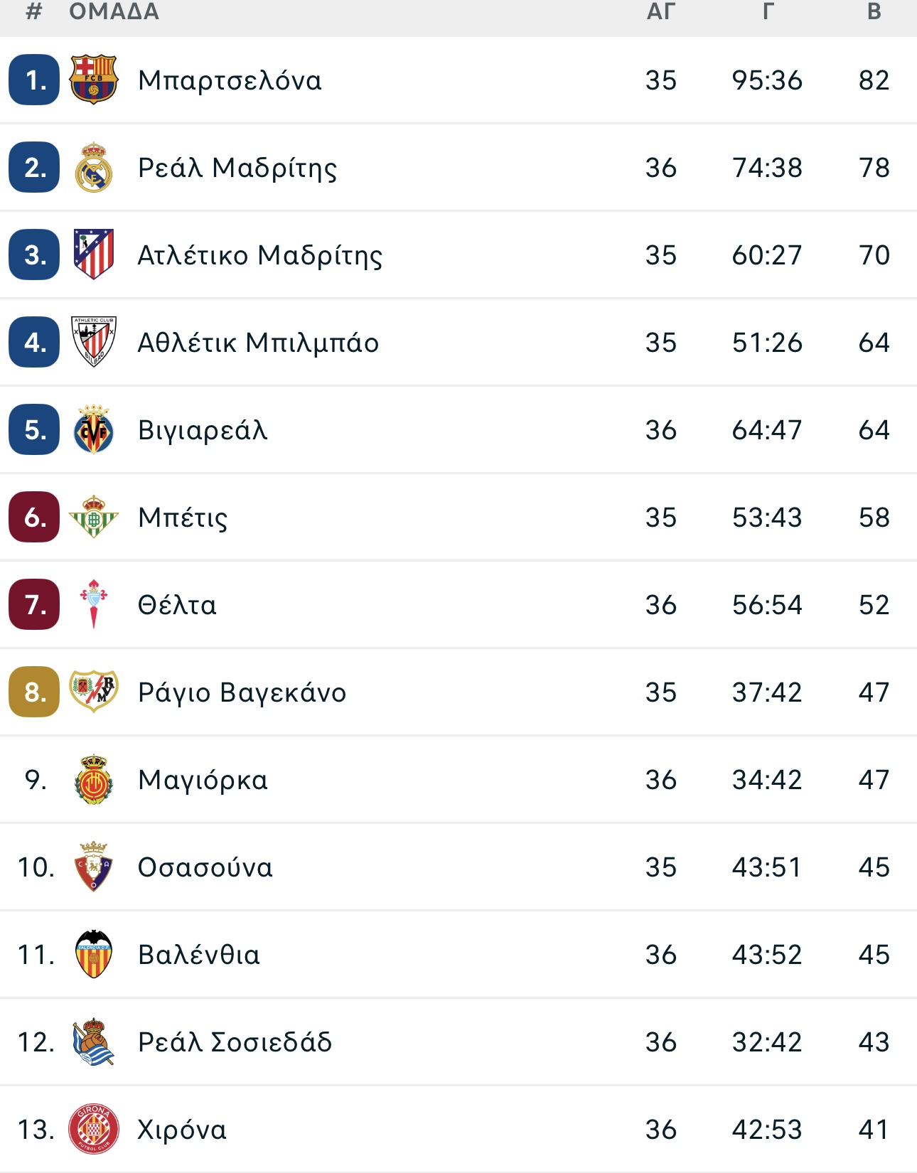
Task: Tap the blue position 1 badge
Action: [34, 80]
